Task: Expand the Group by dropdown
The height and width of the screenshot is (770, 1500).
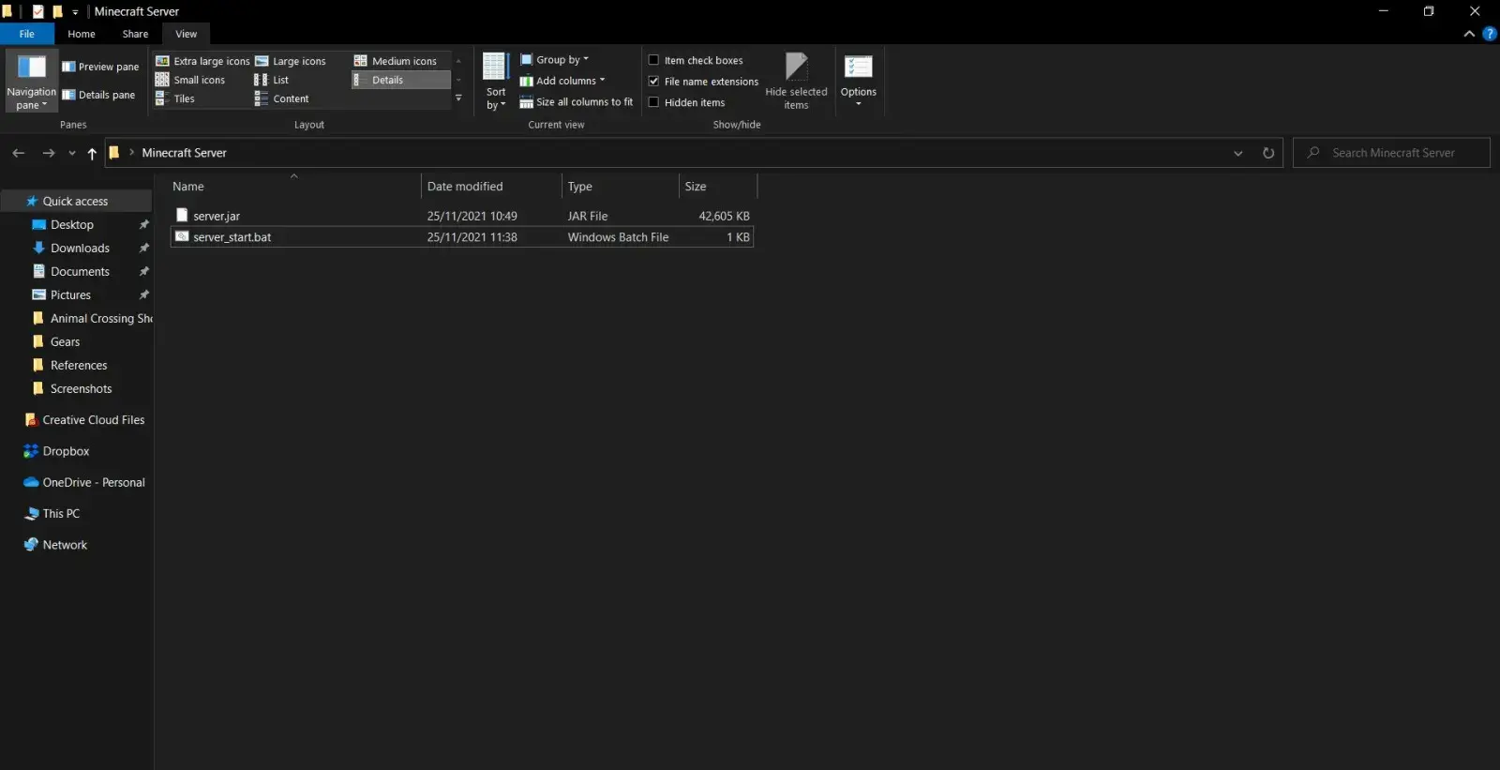Action: (x=555, y=60)
